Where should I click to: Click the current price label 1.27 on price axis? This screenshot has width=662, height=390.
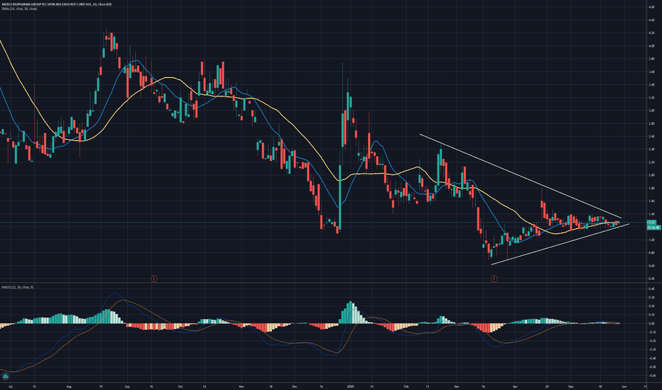pos(652,222)
